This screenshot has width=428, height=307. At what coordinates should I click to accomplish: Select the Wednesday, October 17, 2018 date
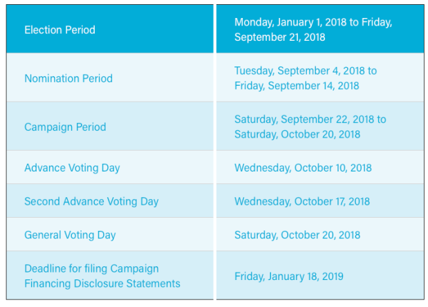301,202
